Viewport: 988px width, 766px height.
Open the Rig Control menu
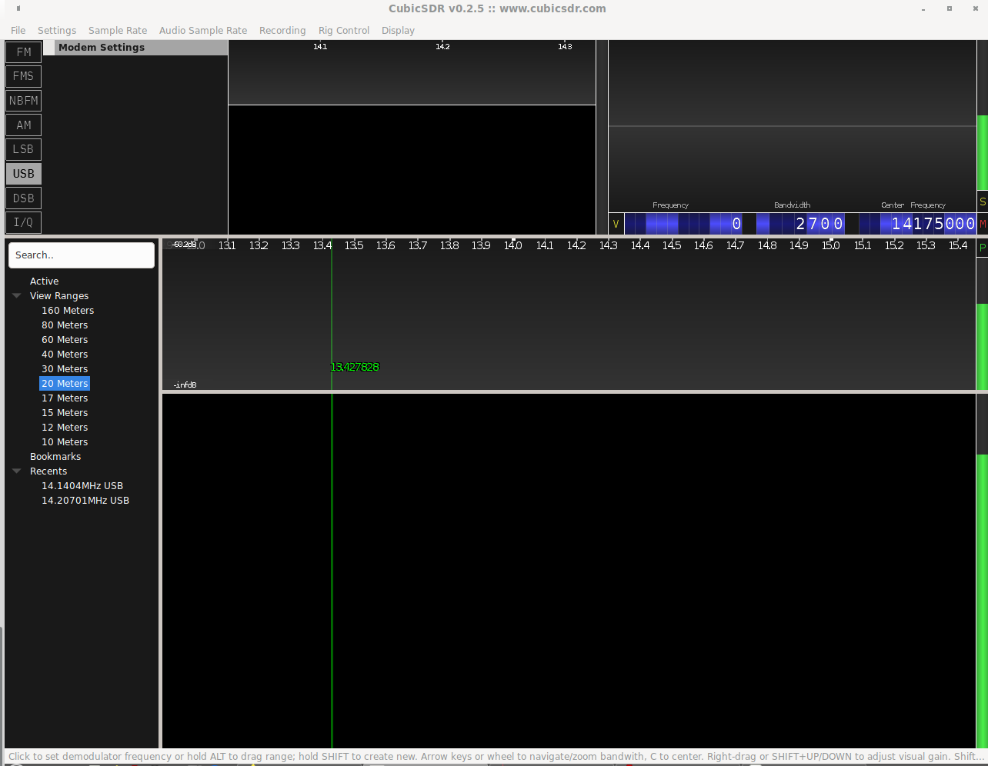344,31
